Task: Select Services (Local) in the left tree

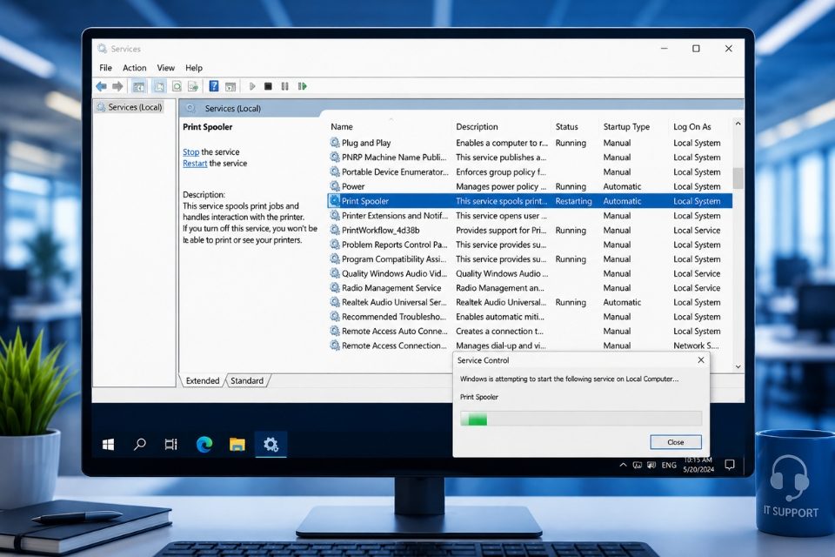Action: 135,107
